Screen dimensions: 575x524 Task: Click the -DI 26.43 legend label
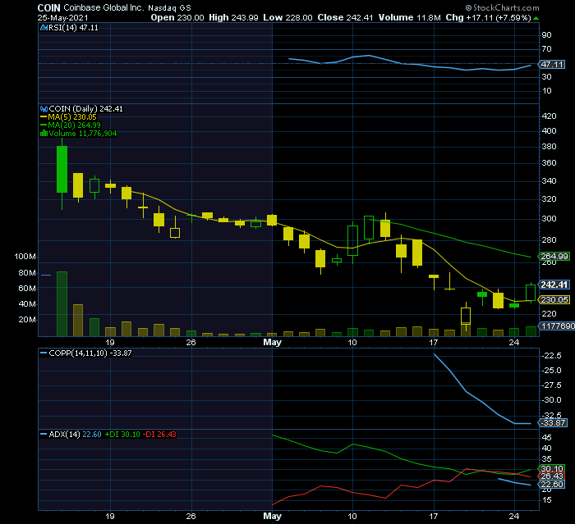(160, 435)
